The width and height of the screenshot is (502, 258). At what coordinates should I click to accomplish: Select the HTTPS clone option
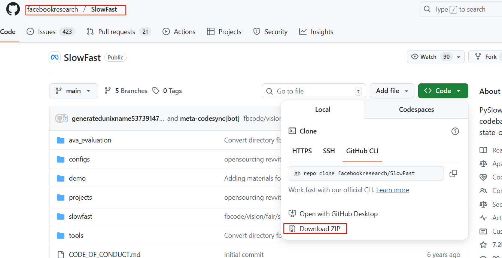click(302, 151)
